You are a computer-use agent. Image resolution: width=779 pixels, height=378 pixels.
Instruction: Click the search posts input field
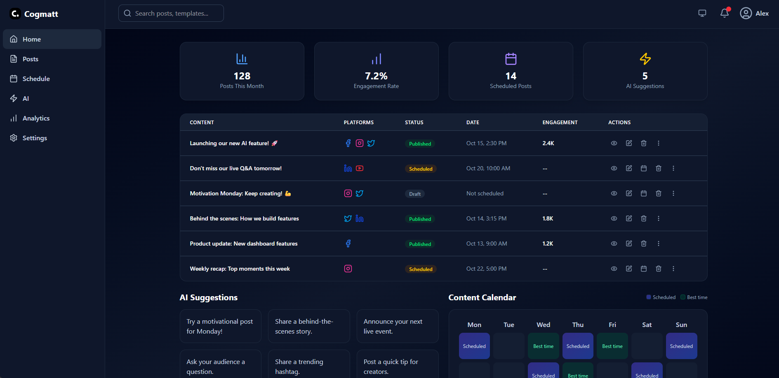(x=171, y=13)
